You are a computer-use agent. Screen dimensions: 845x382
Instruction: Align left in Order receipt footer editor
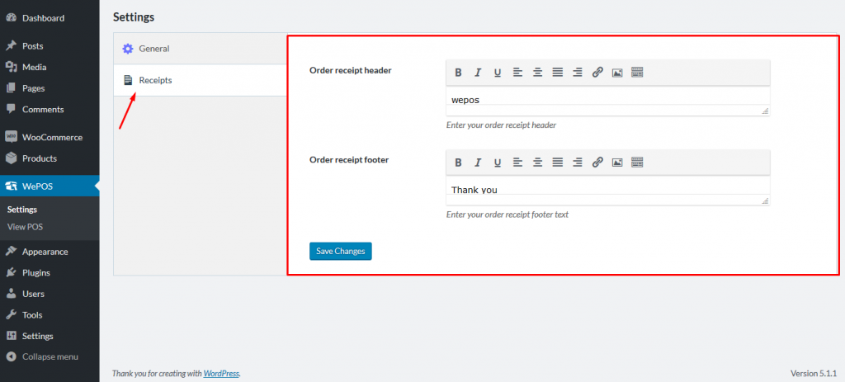(x=517, y=163)
